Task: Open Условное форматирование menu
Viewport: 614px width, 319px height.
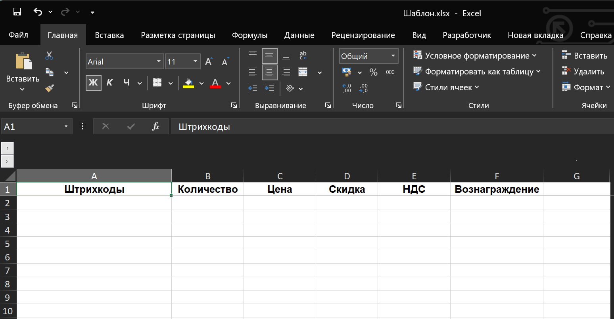Action: click(x=475, y=55)
